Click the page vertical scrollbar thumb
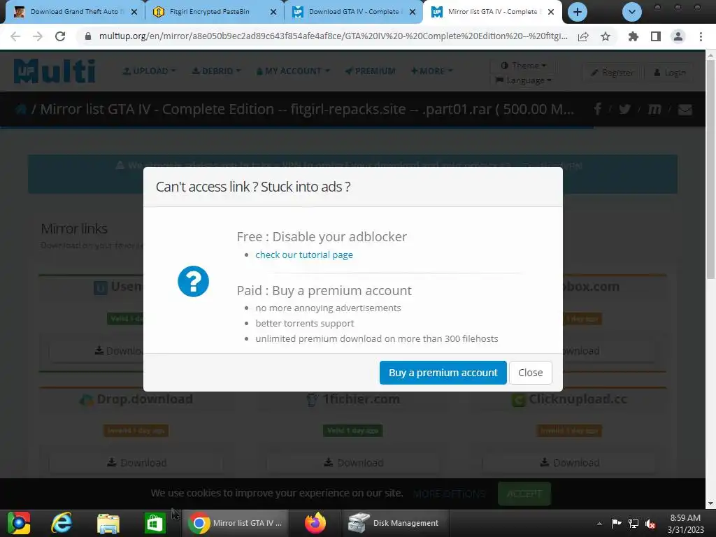716x537 pixels. [x=710, y=169]
